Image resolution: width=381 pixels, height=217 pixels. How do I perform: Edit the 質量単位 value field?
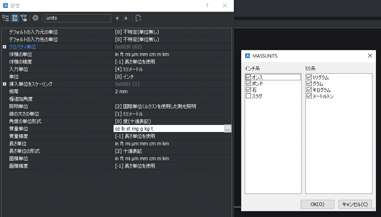[x=169, y=129]
